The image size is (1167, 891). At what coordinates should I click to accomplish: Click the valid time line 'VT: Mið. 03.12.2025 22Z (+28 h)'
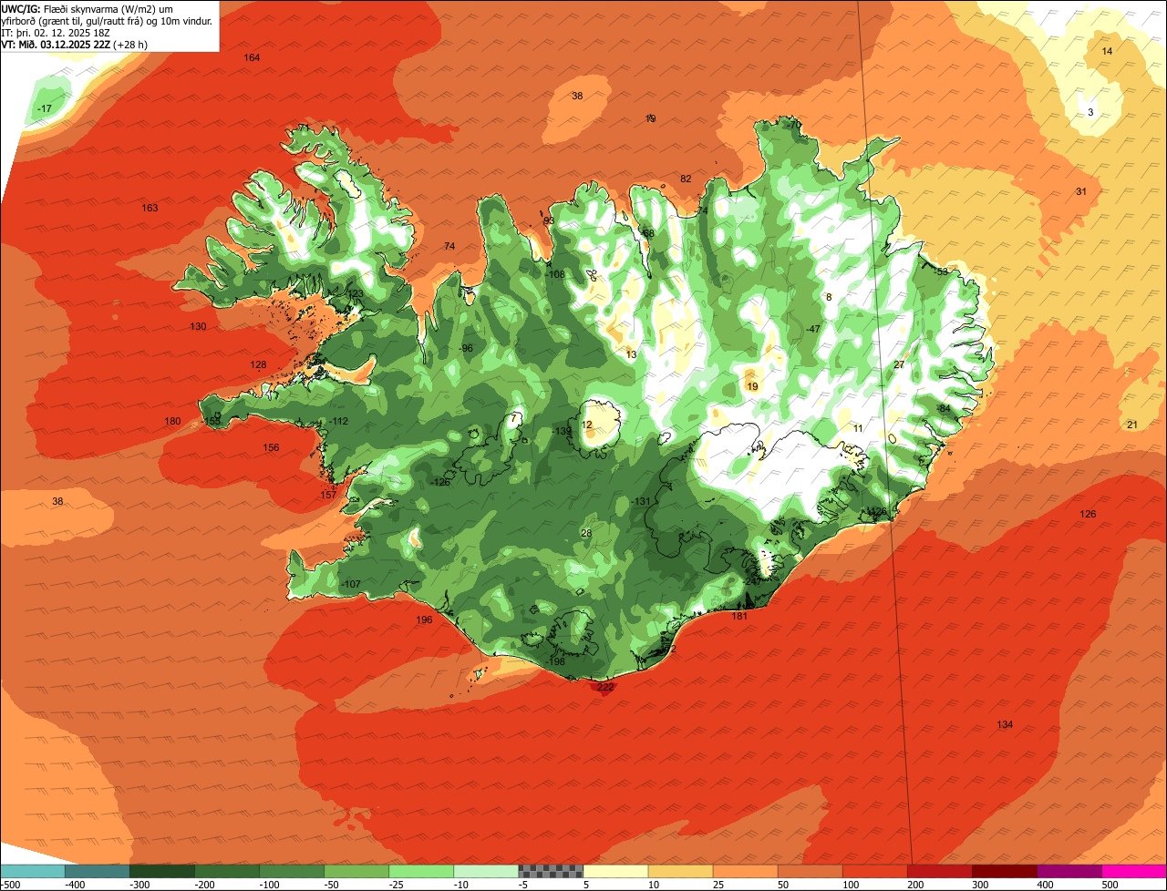pos(75,44)
